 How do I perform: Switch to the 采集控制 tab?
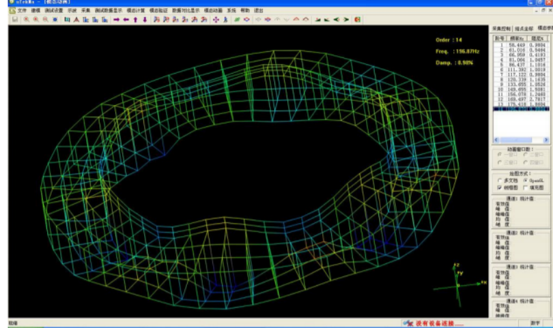(x=502, y=29)
